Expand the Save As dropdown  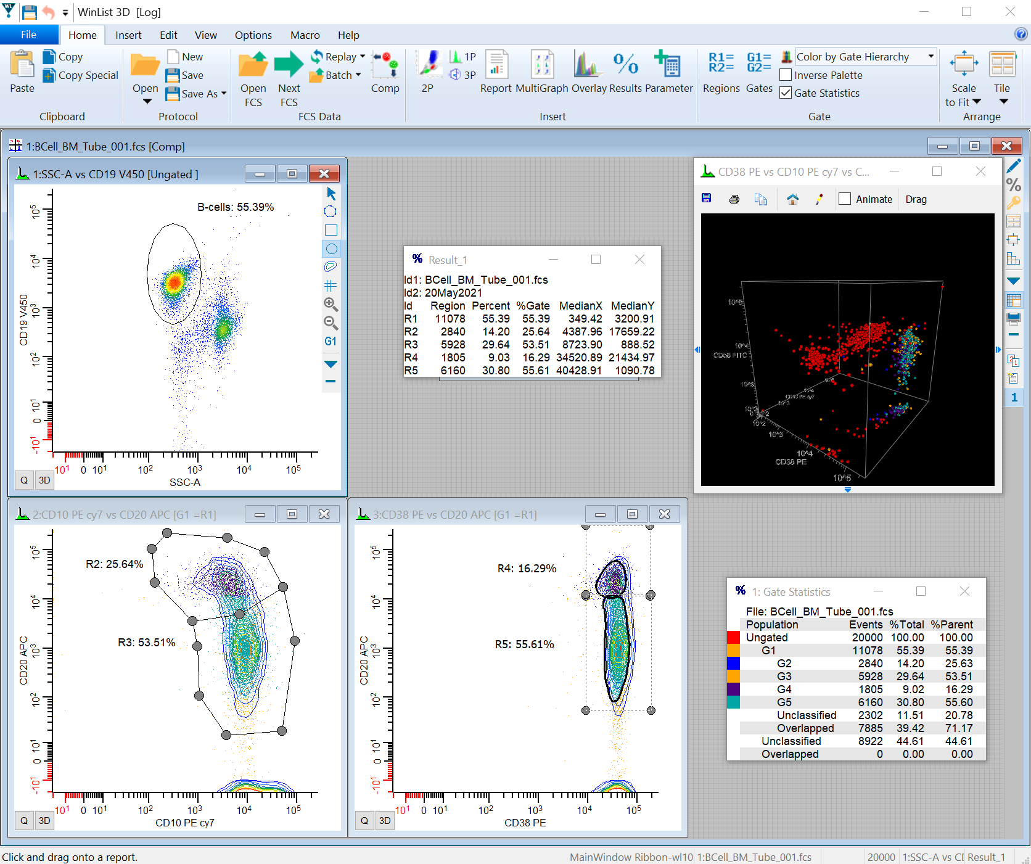pyautogui.click(x=224, y=94)
